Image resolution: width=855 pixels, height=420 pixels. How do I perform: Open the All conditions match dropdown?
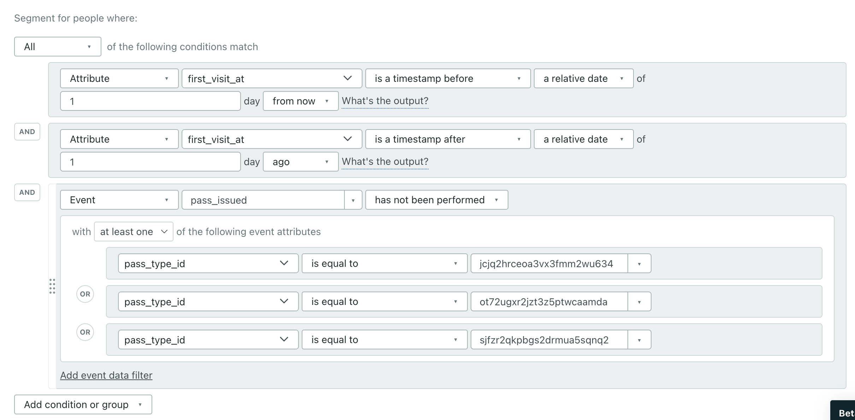pos(58,47)
